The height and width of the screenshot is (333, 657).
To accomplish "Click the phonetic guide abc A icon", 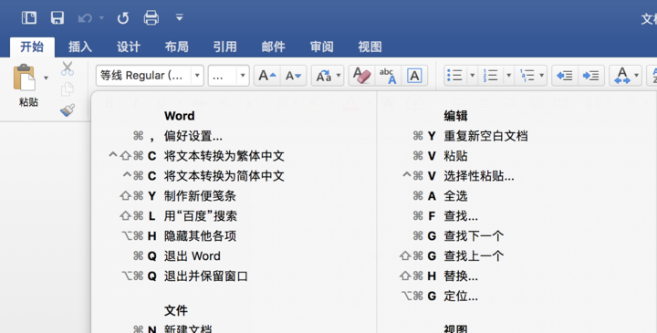I will pyautogui.click(x=388, y=76).
